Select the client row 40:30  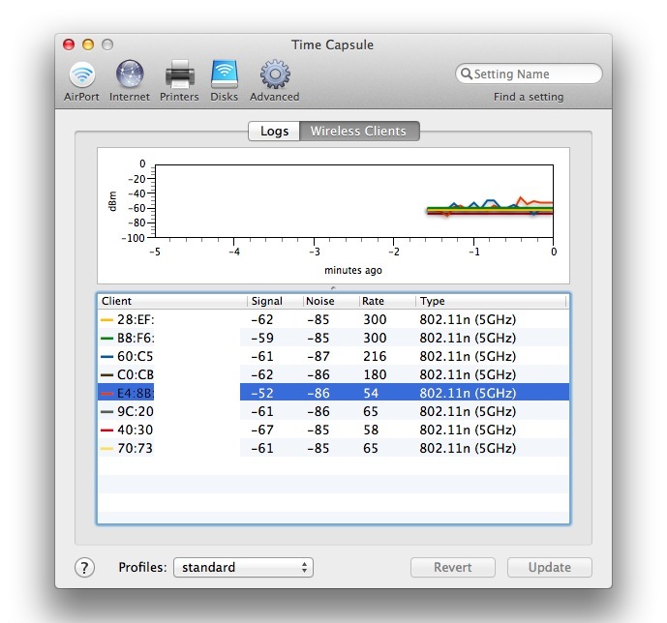333,430
